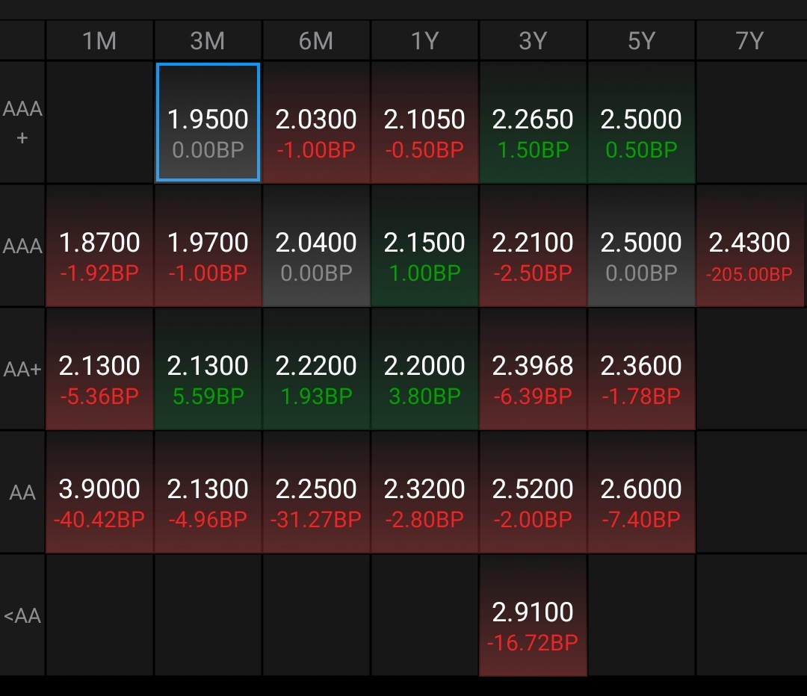The image size is (807, 696).
Task: Click AAA+ 3Y cell with 2.2650 yield
Action: 533,122
